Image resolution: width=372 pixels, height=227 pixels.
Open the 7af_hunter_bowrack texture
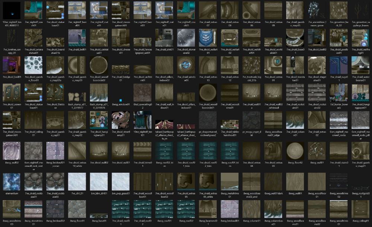[x=339, y=93]
